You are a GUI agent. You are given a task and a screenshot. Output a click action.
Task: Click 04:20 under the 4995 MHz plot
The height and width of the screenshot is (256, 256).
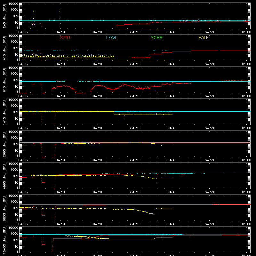(98, 192)
